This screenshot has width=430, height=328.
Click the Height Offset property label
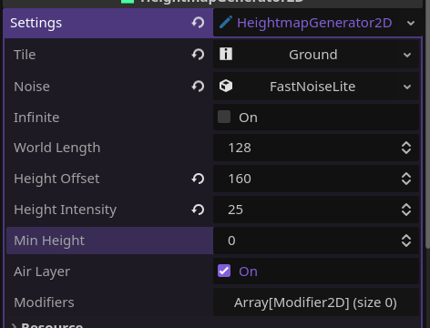tap(56, 179)
